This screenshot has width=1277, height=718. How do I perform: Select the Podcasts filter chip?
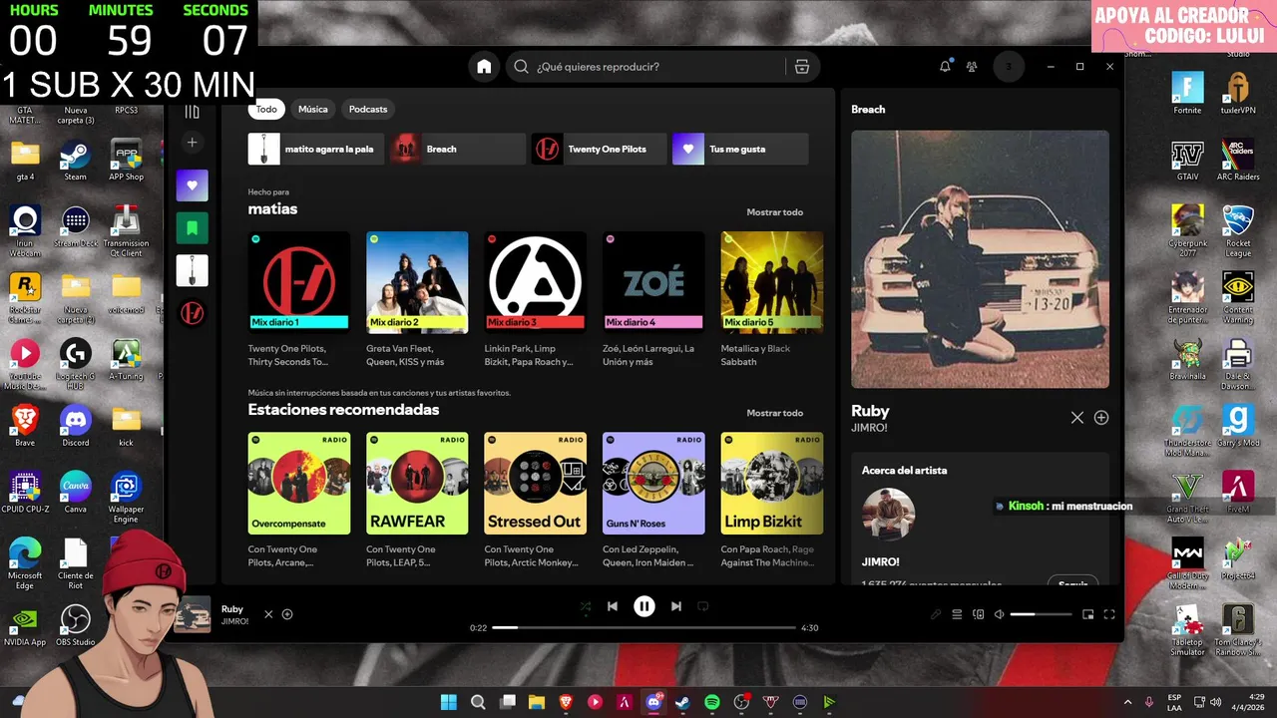[x=368, y=109]
